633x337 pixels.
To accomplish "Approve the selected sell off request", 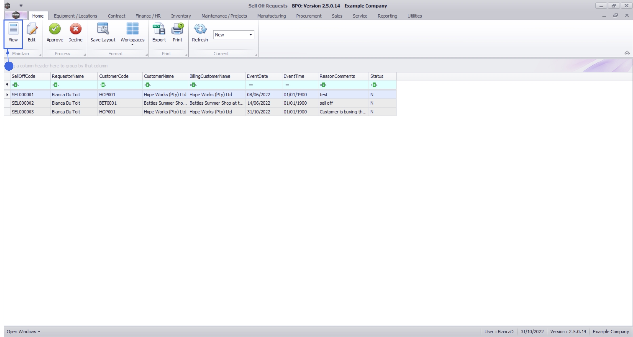I will (55, 32).
